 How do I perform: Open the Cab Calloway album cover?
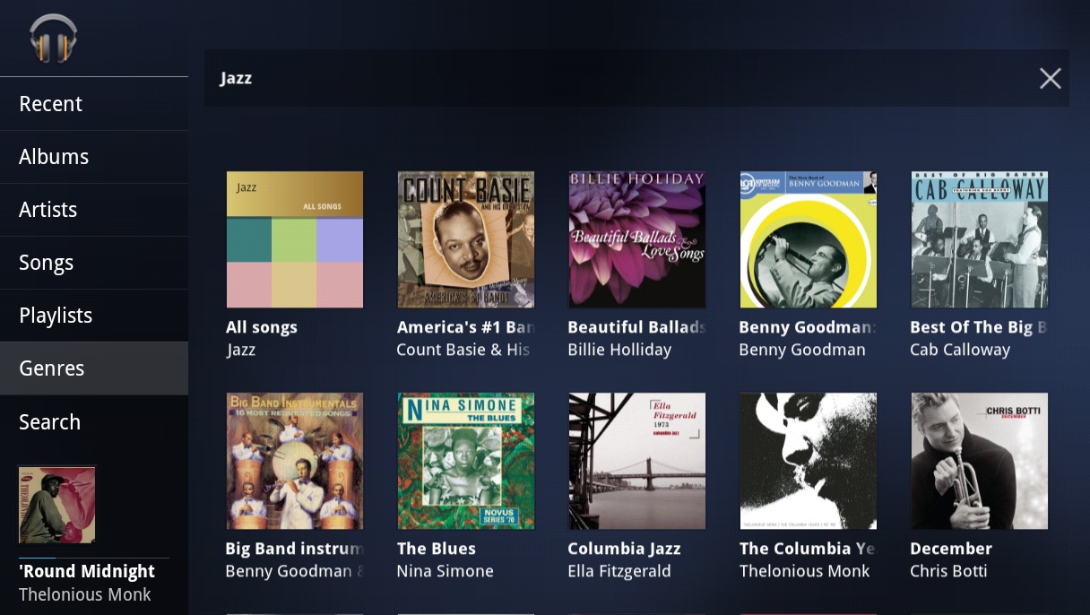tap(980, 239)
